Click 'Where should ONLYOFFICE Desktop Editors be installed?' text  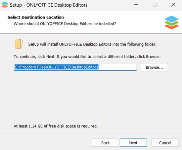(x=65, y=24)
